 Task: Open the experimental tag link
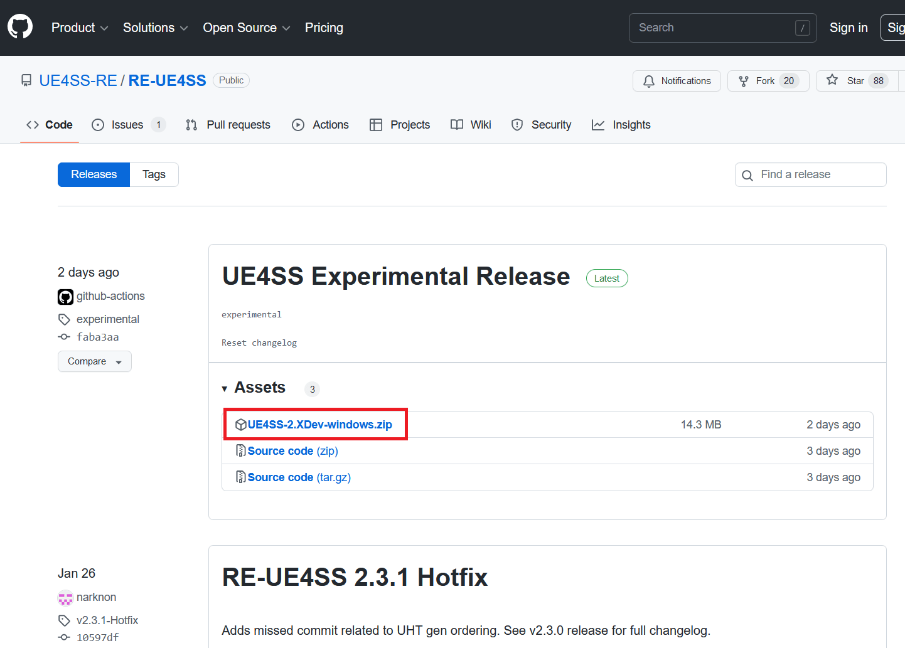[x=108, y=319]
